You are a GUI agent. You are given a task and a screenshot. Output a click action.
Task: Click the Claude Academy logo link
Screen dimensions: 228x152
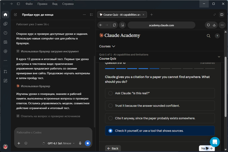[120, 35]
